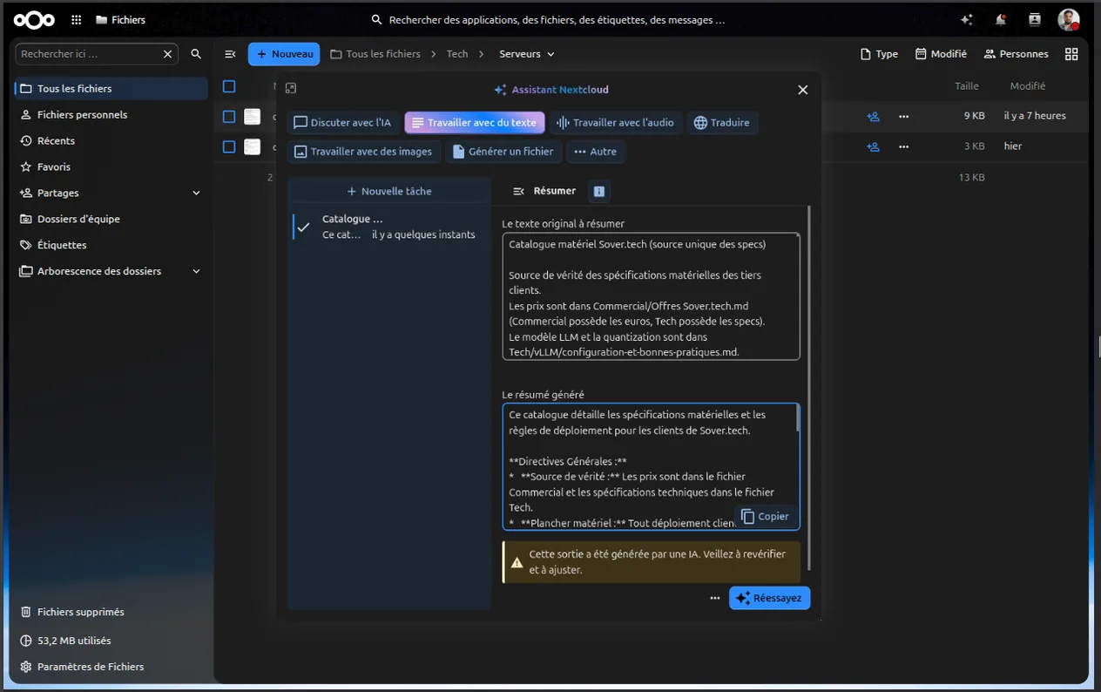Select all files checkbox
The image size is (1101, 692).
(229, 86)
